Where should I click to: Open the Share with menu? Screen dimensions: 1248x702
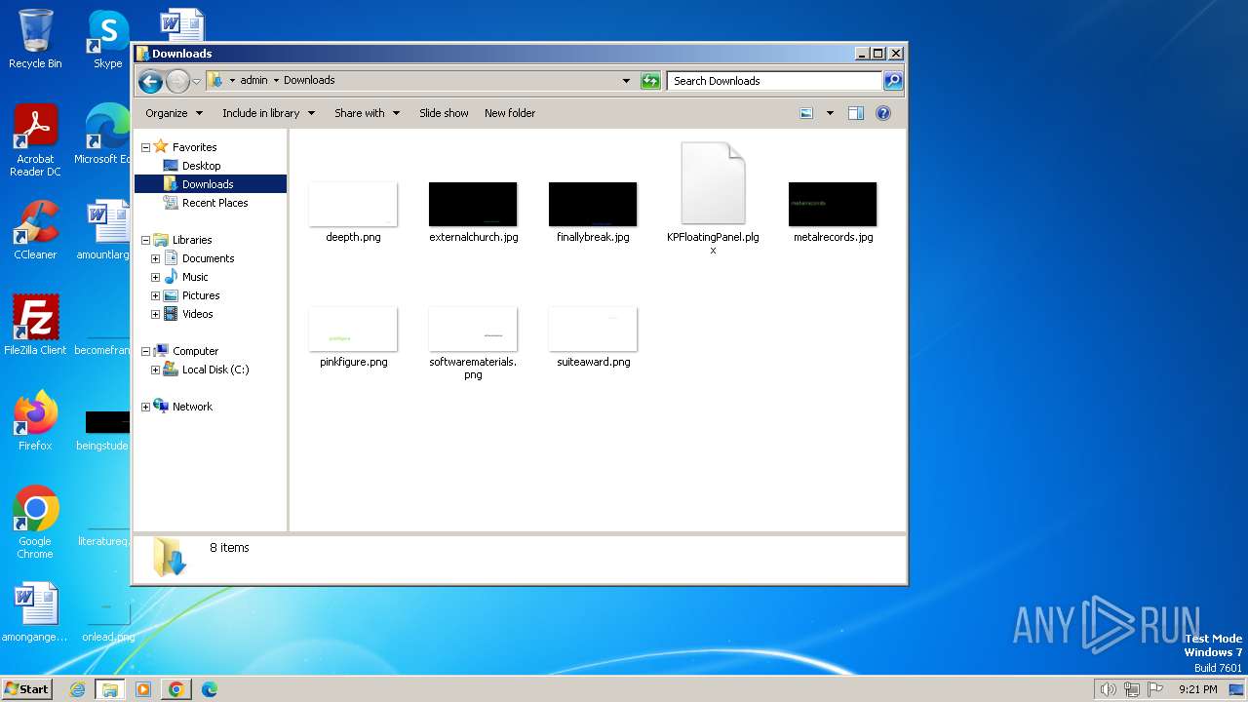click(x=367, y=113)
